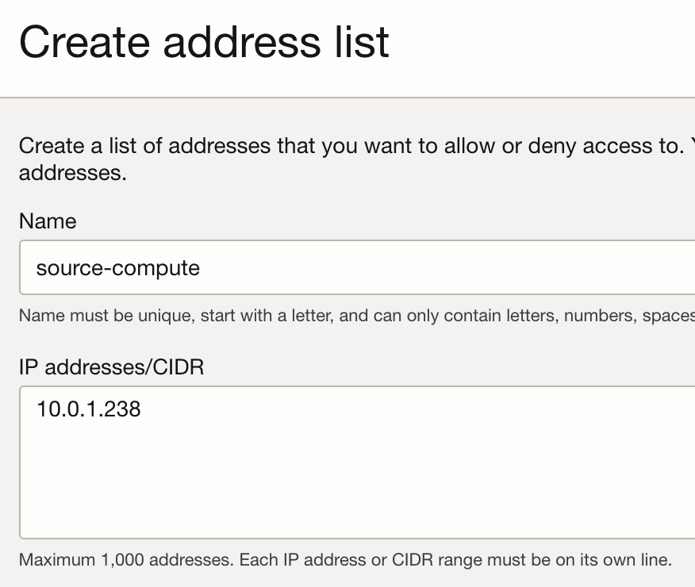695x587 pixels.
Task: Click into the Name input field
Action: pos(357,267)
